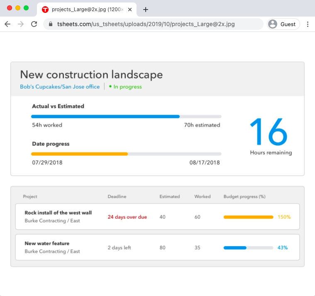Open Rock install of the west wall project
The height and width of the screenshot is (296, 315).
58,213
